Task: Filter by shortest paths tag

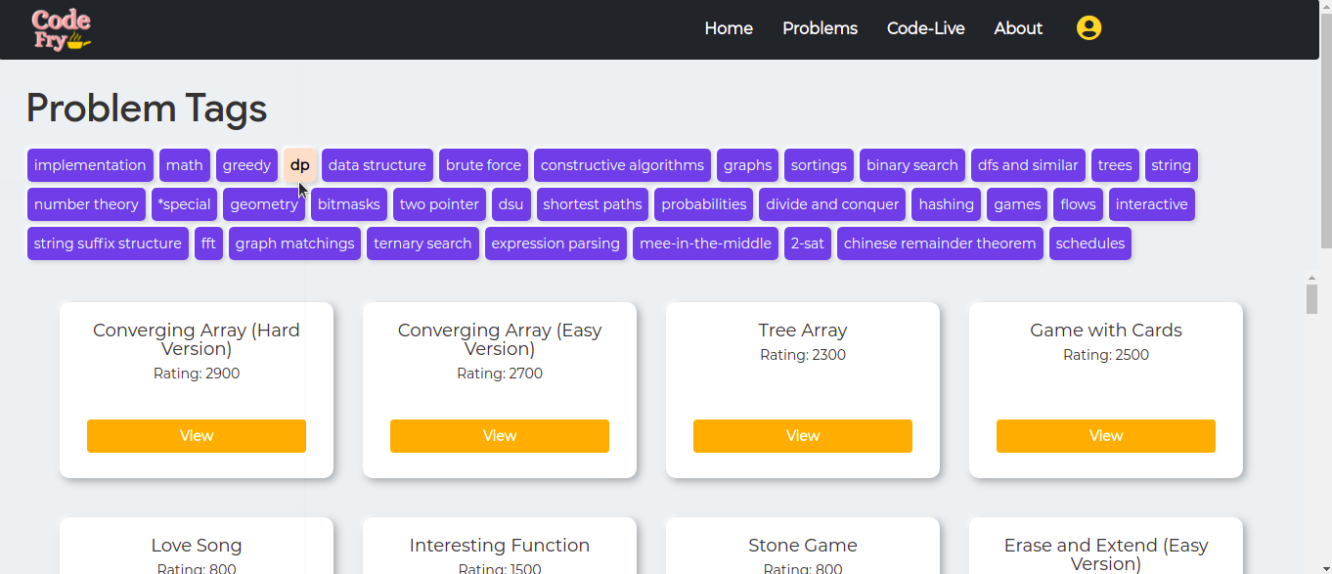Action: tap(593, 204)
